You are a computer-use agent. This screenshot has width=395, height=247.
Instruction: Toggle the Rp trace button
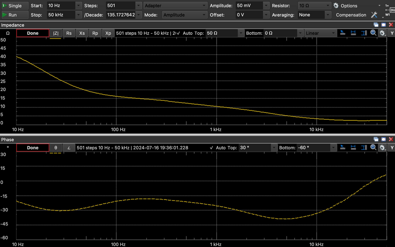point(95,33)
